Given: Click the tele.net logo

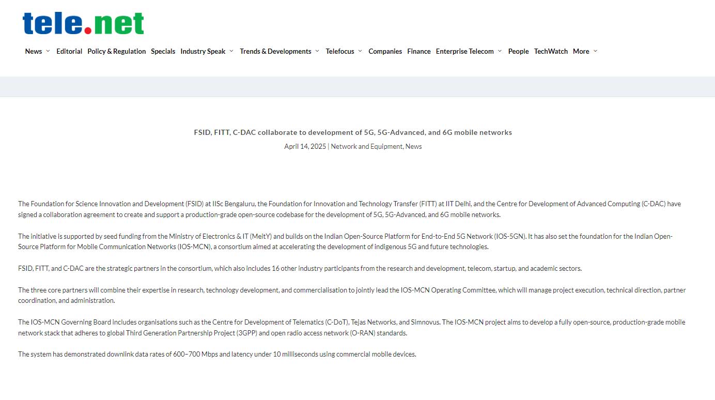Looking at the screenshot, I should click(83, 24).
